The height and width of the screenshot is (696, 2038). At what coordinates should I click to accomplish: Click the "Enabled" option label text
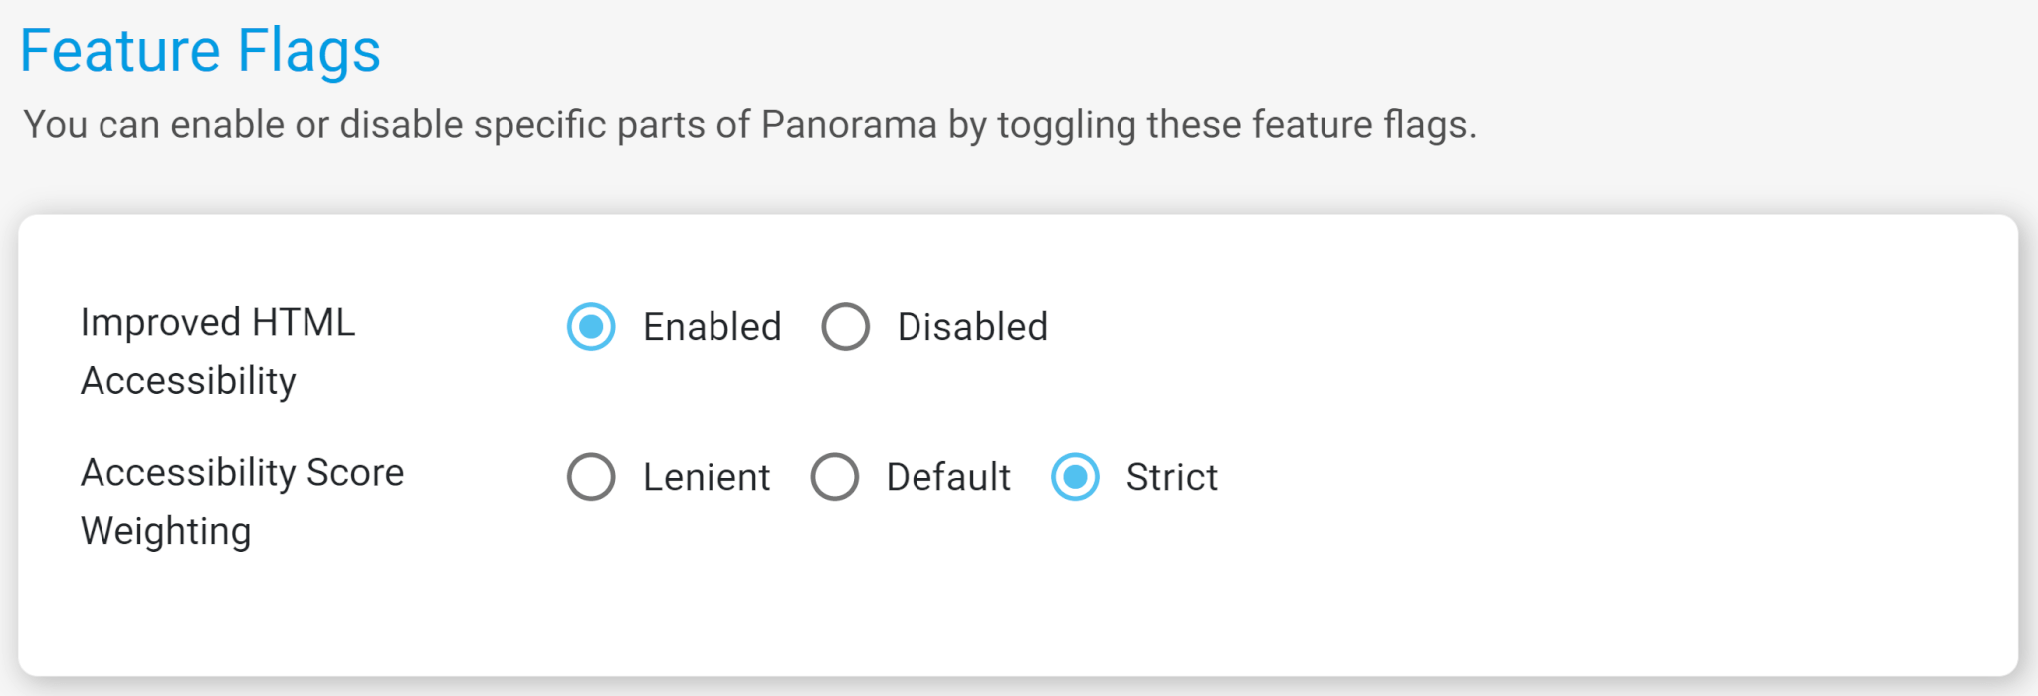(712, 327)
